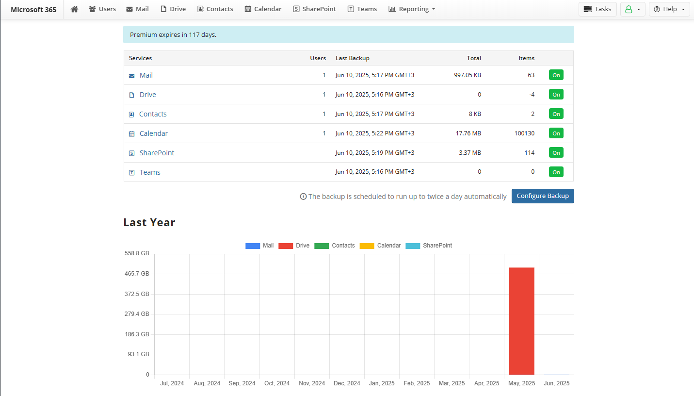Image resolution: width=694 pixels, height=396 pixels.
Task: Open the Reporting dropdown menu
Action: click(x=412, y=9)
